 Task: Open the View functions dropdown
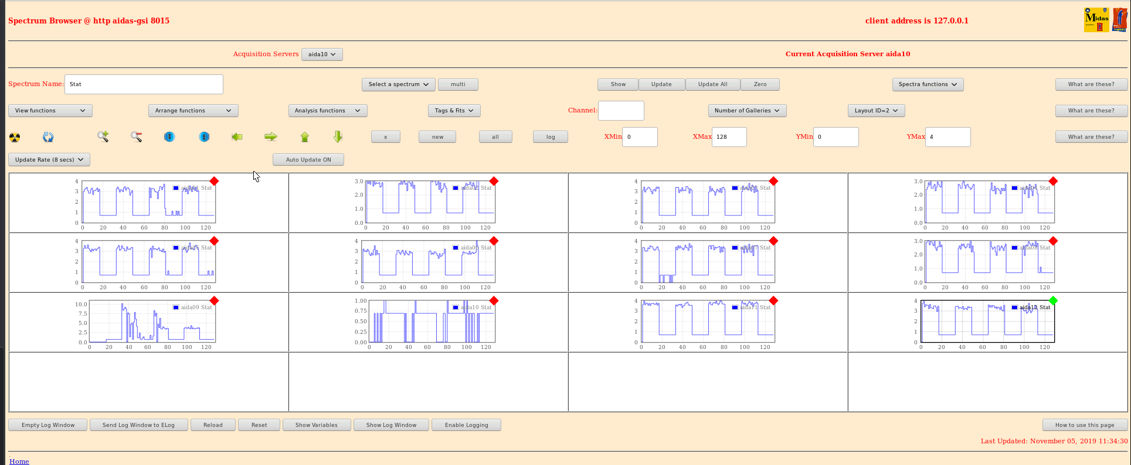50,110
